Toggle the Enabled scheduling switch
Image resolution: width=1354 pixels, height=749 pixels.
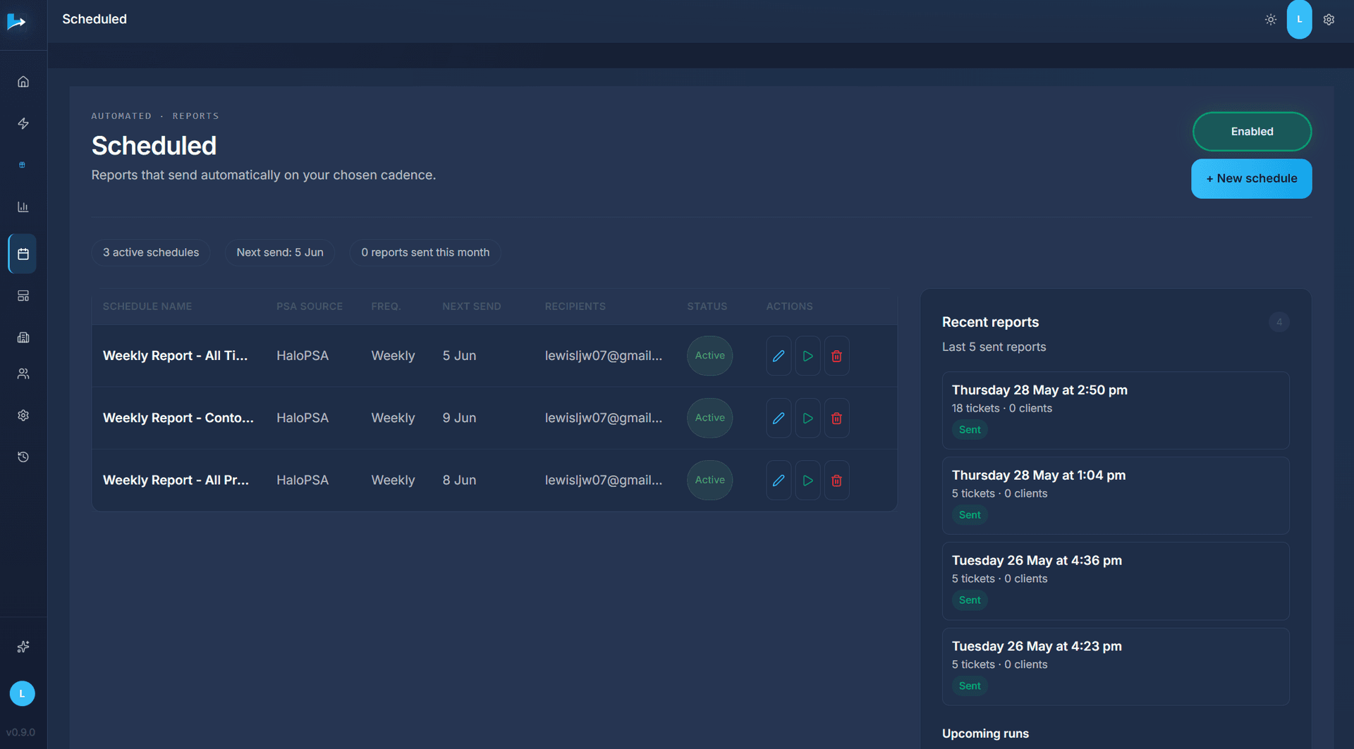(x=1252, y=132)
